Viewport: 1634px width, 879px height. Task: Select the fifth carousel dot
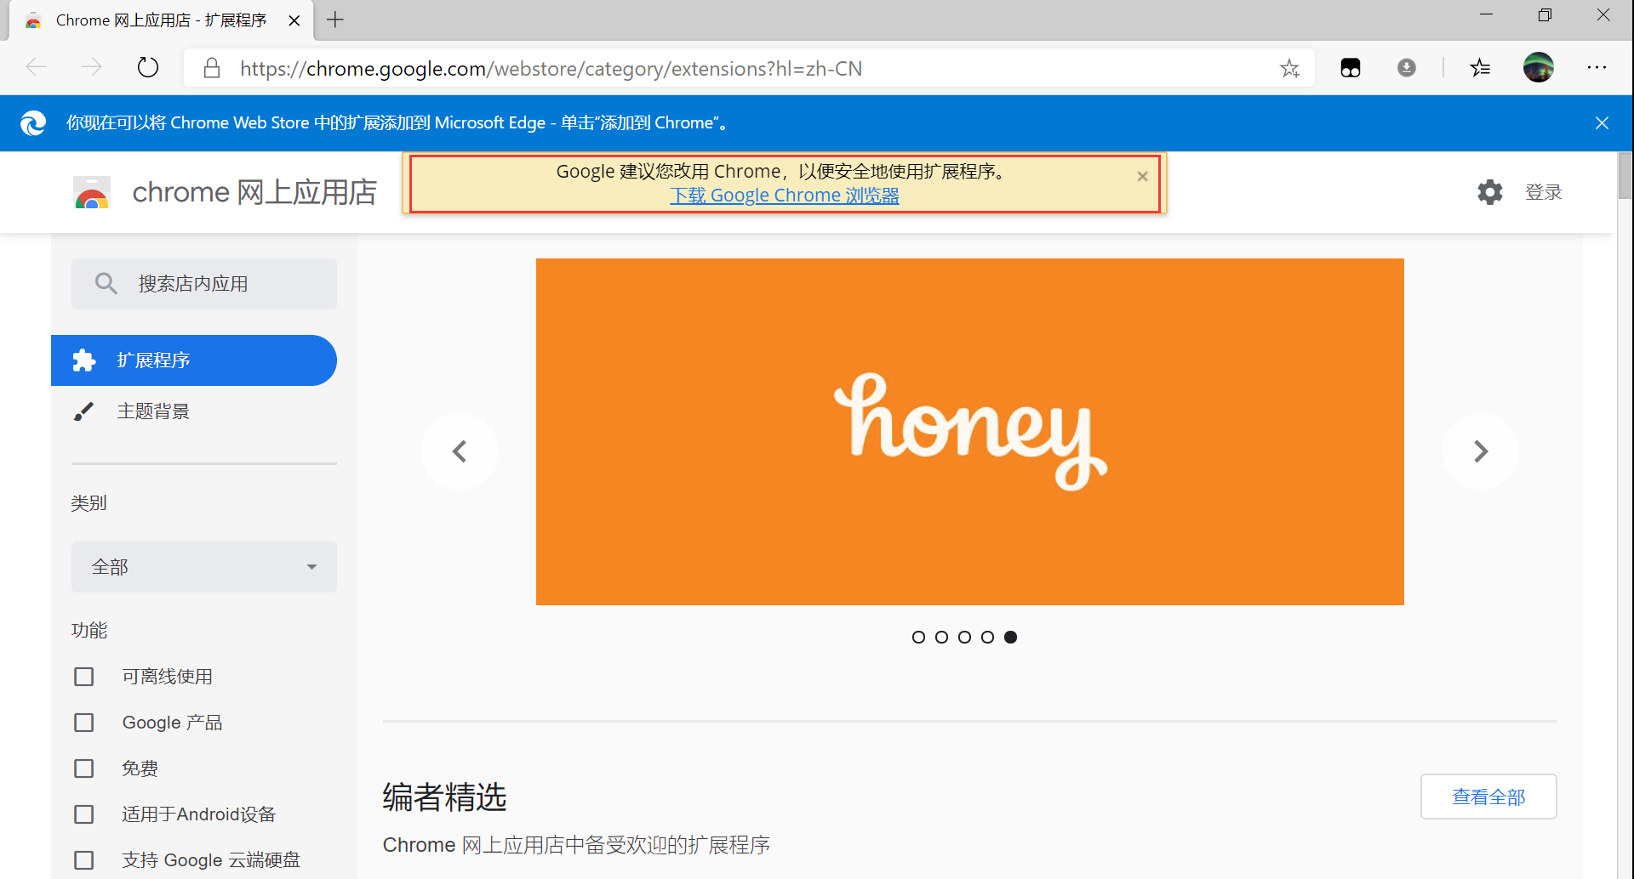coord(1010,637)
